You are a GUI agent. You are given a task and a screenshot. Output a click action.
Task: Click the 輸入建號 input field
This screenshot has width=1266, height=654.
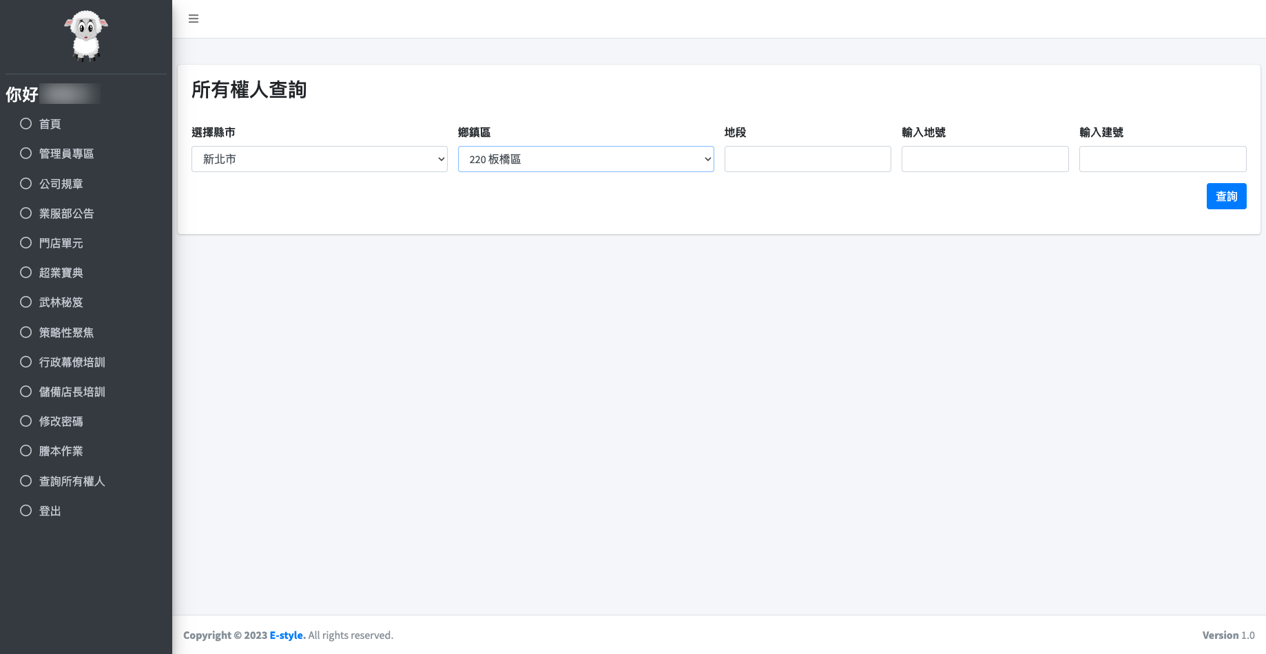point(1162,159)
